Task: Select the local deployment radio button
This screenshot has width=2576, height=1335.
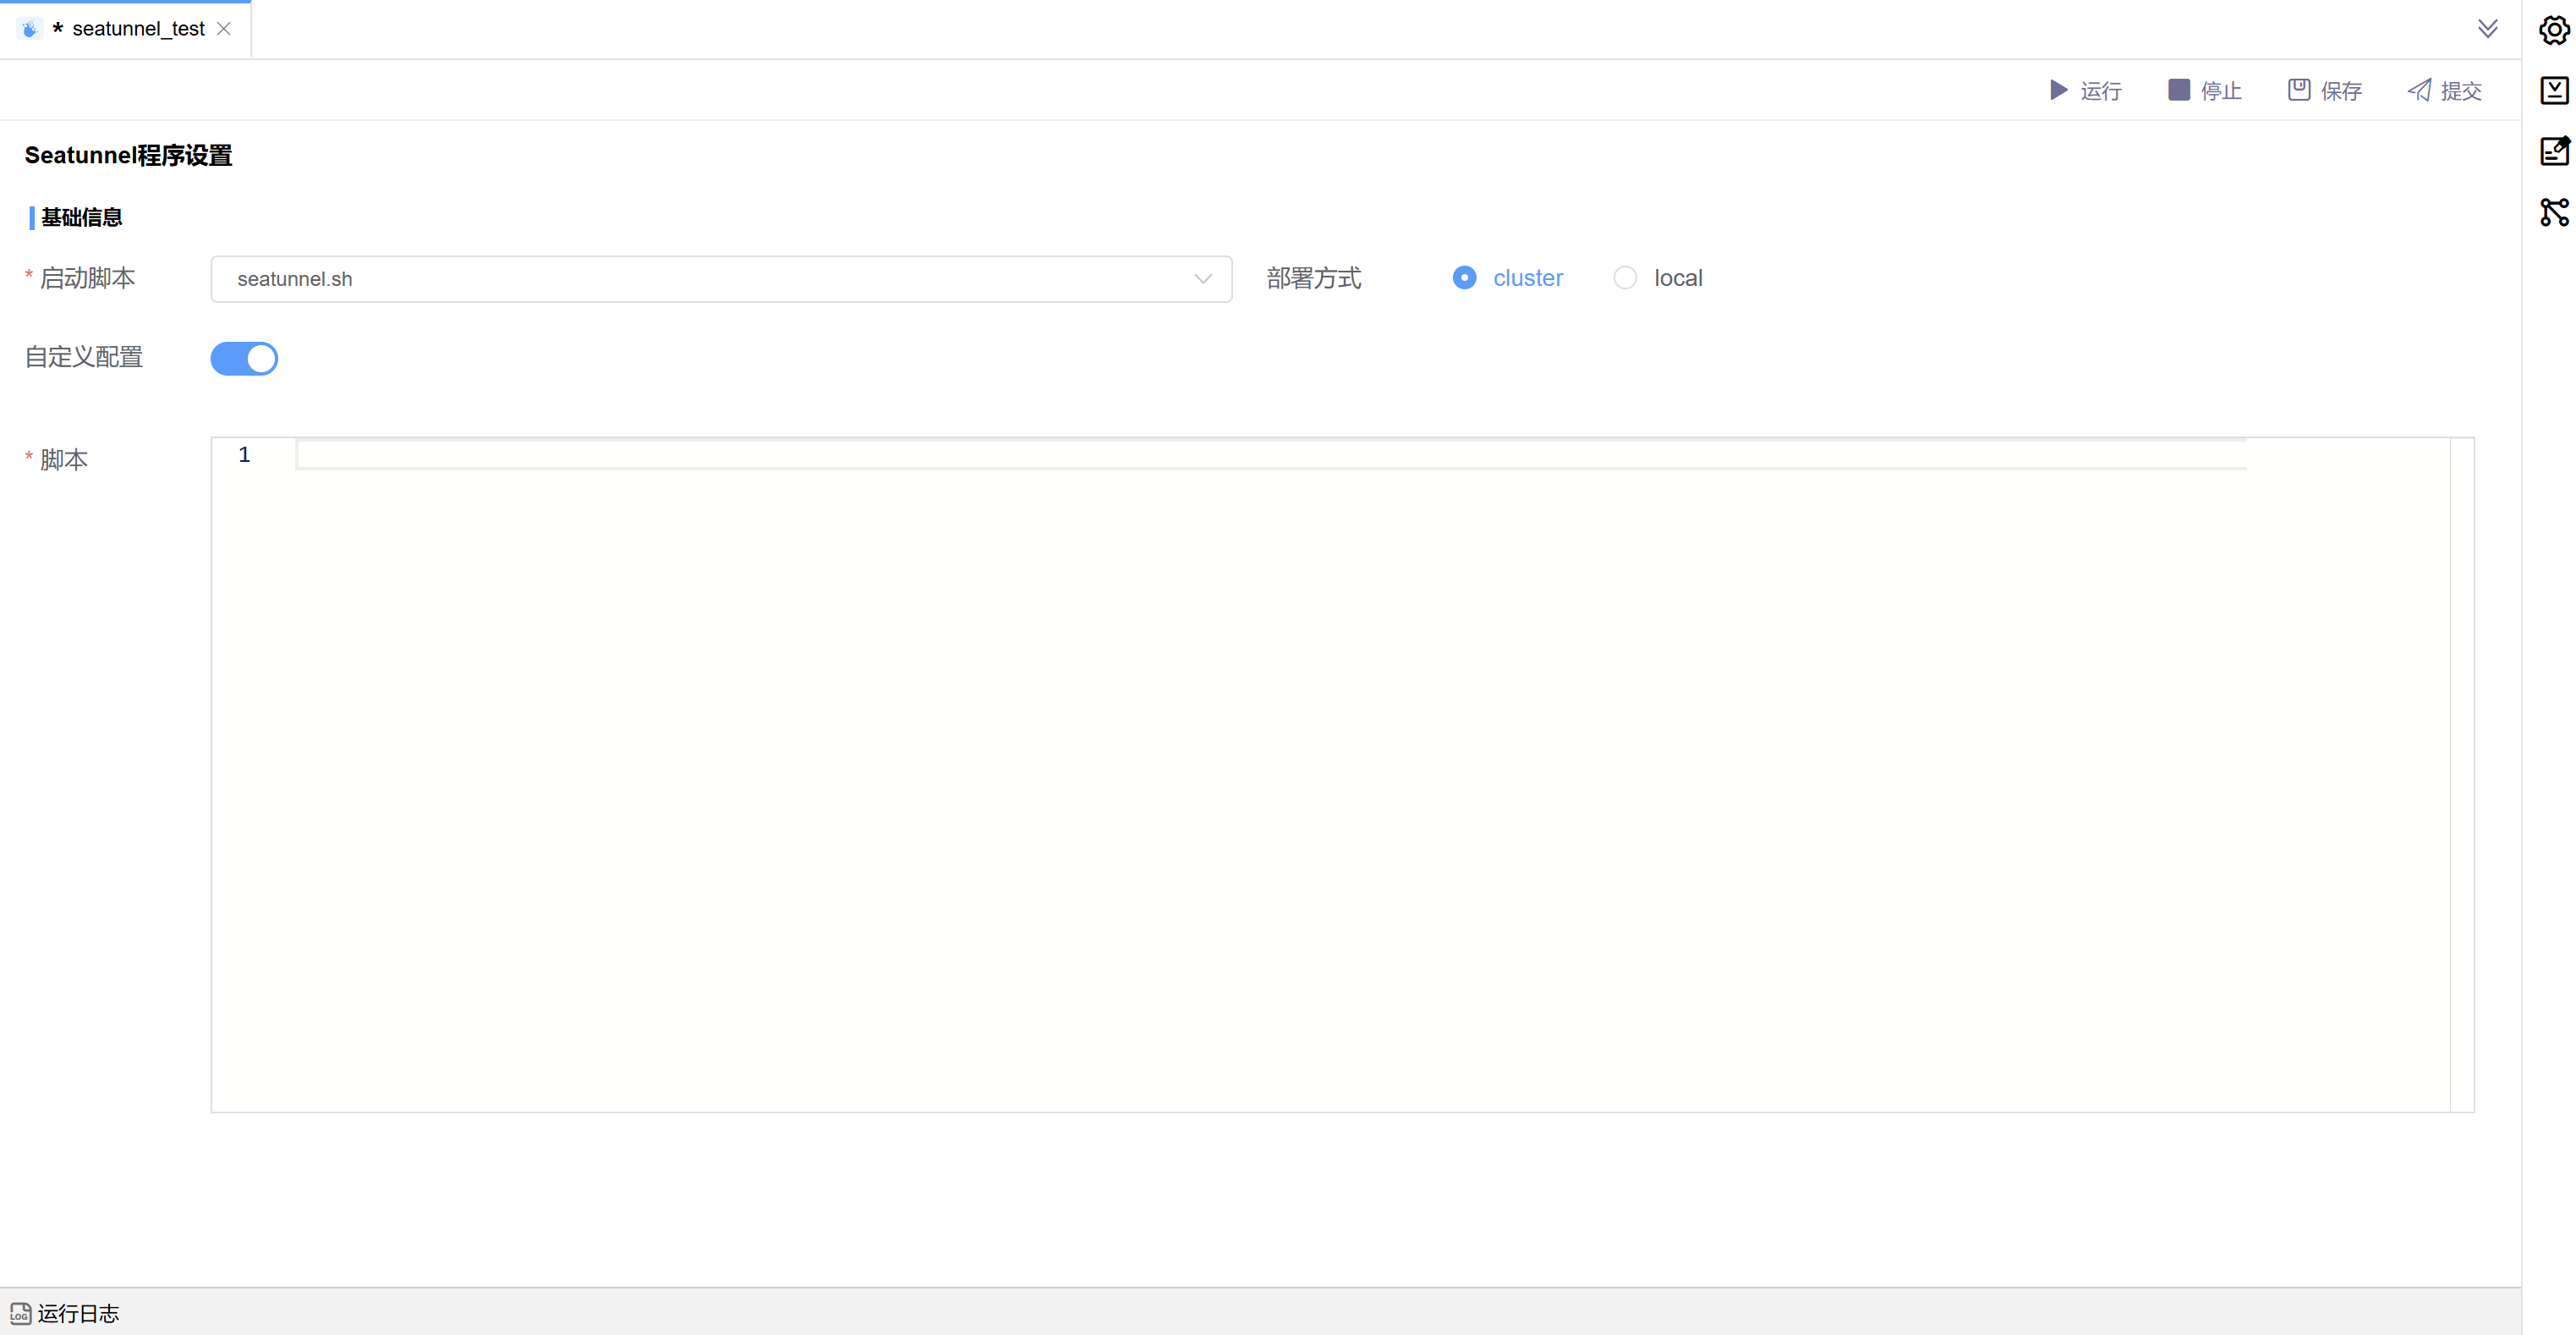Action: point(1625,278)
